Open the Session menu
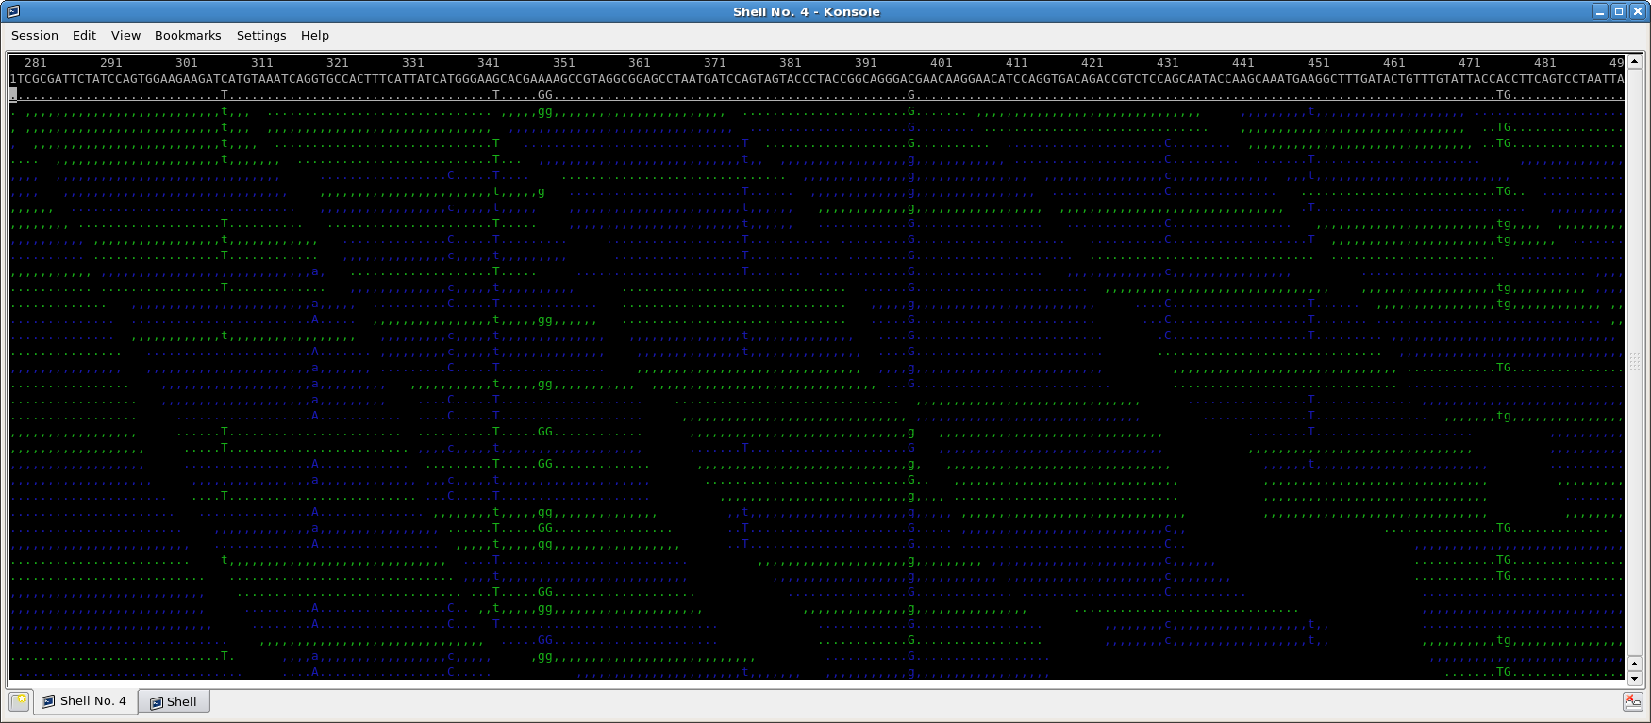 [x=35, y=35]
